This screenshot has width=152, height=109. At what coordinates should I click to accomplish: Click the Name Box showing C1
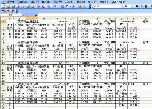click(x=11, y=15)
